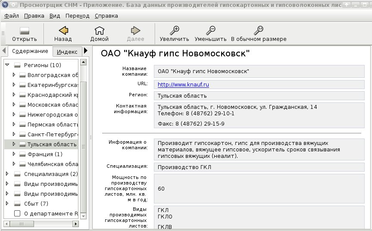Switch to the Индекс tab
Viewport: 372px width, 231px height.
coord(67,52)
